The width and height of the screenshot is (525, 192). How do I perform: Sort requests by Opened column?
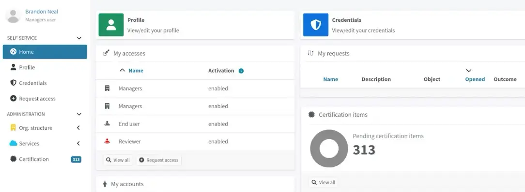tap(475, 80)
